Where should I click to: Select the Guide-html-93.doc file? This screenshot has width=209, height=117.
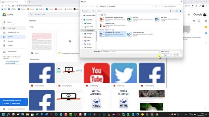140,34
